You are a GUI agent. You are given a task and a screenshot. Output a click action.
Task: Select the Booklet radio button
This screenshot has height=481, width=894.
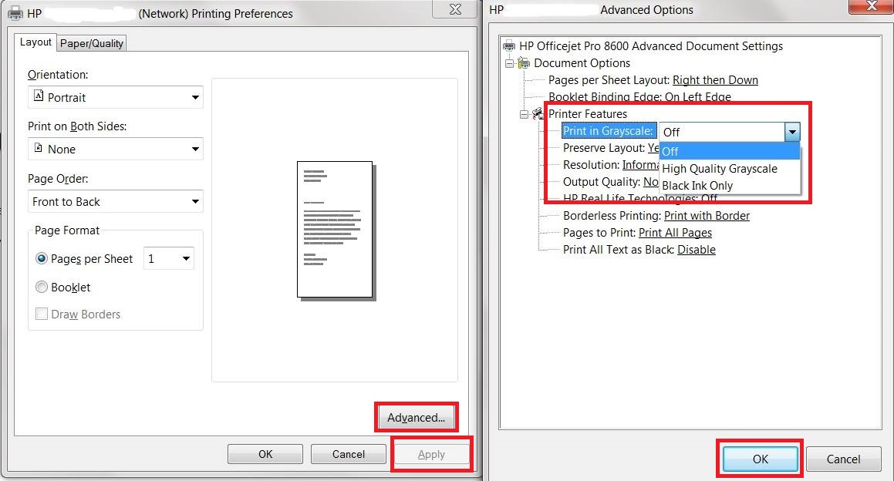pos(41,288)
